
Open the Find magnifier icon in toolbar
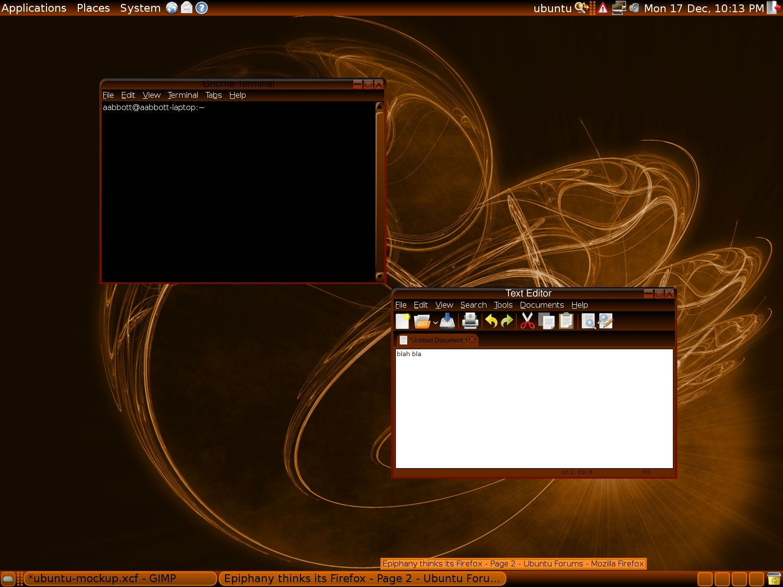(x=588, y=321)
